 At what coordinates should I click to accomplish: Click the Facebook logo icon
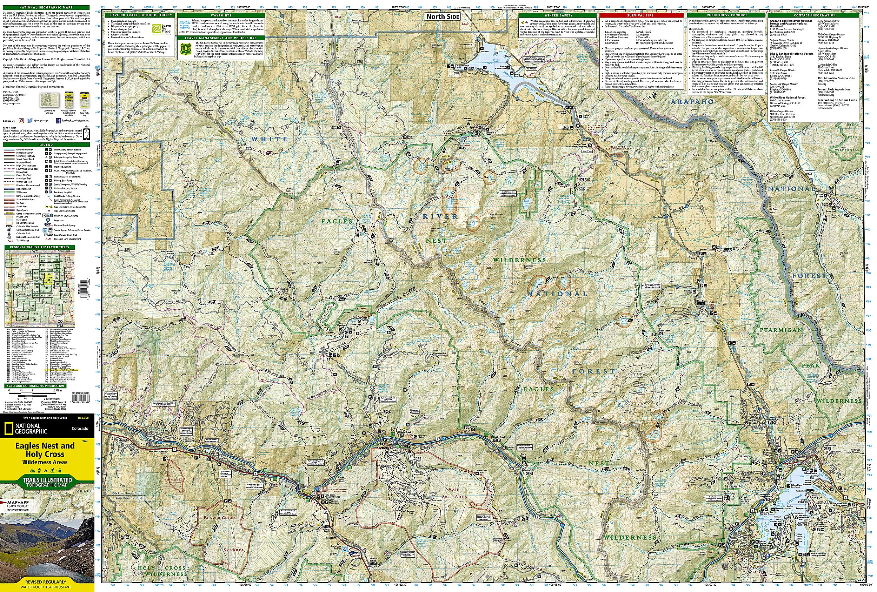(x=59, y=121)
